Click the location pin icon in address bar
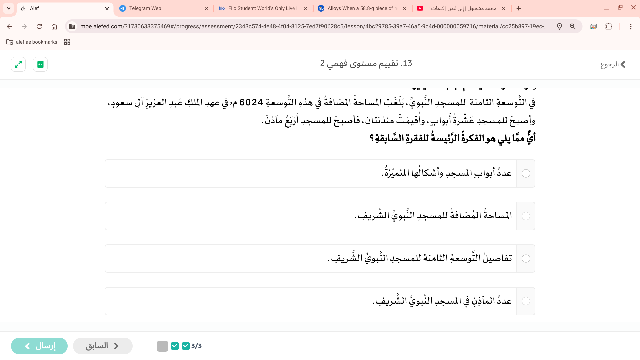Viewport: 640px width, 360px height. [559, 26]
